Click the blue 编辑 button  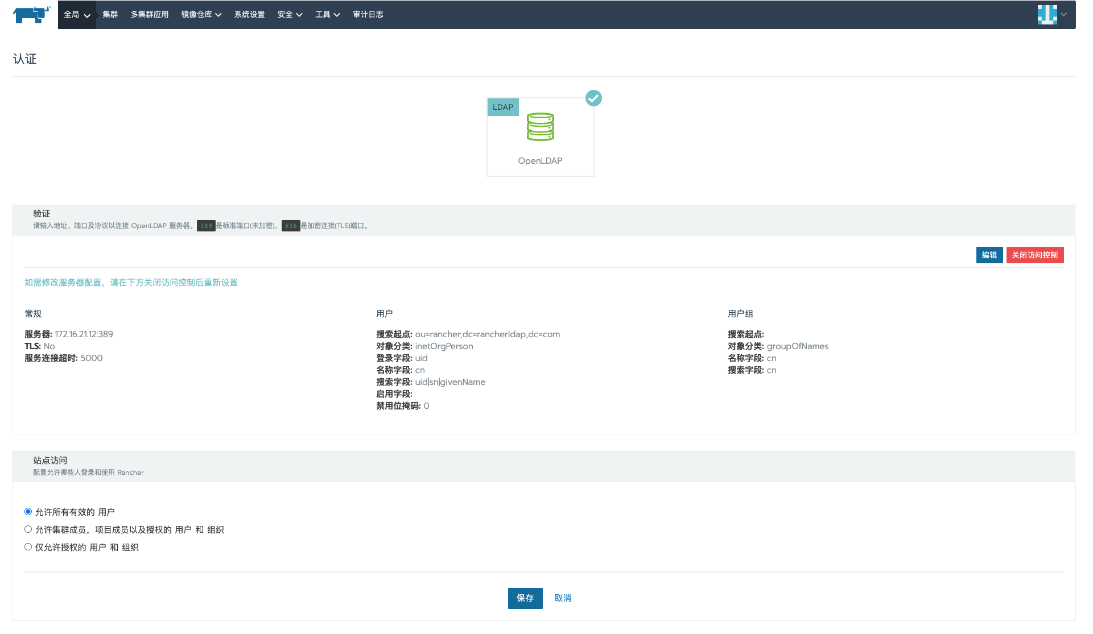tap(989, 255)
